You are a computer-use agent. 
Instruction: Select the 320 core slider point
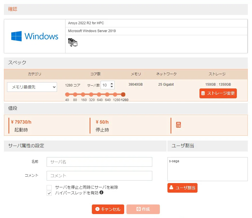pos(91,94)
